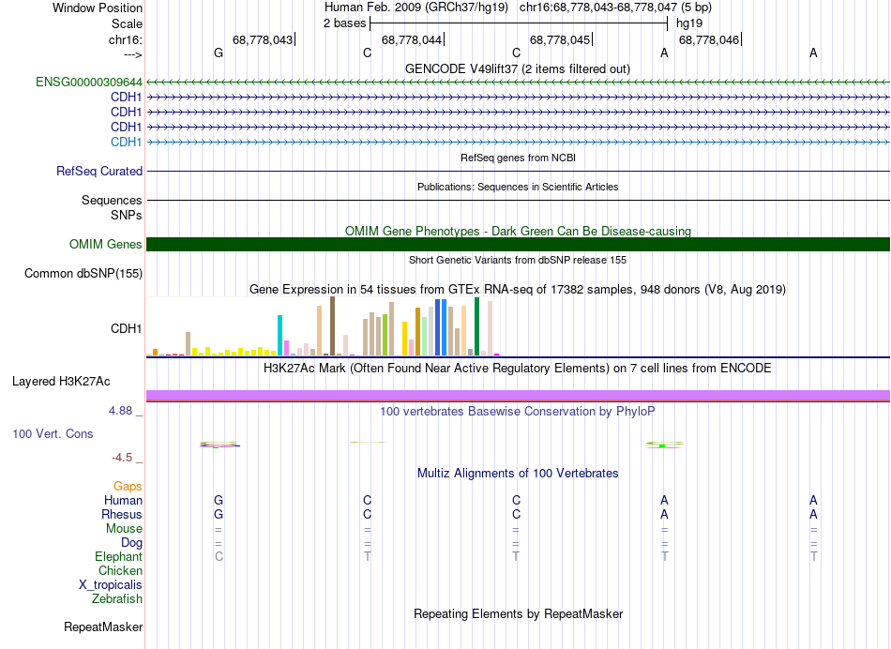Viewport: 891px width, 649px height.
Task: Click the 4.88 PhyloP upper scale value
Action: click(x=120, y=410)
